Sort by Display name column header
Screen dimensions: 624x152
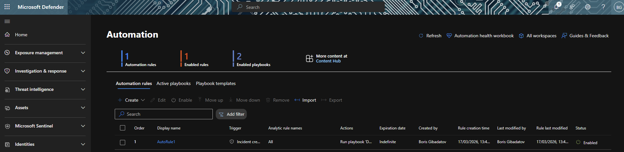(x=169, y=128)
